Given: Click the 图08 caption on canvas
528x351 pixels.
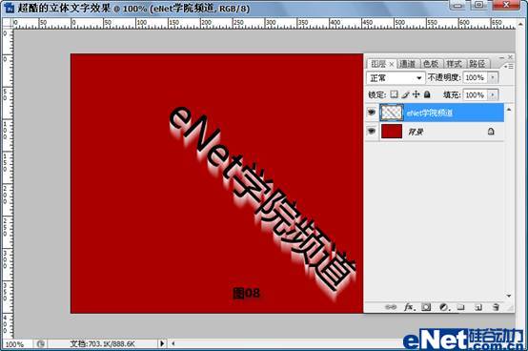Looking at the screenshot, I should (x=247, y=293).
